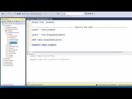The width and height of the screenshot is (132, 99).
Task: Click the toolbox icon in the toolbar
Action: (90, 14)
